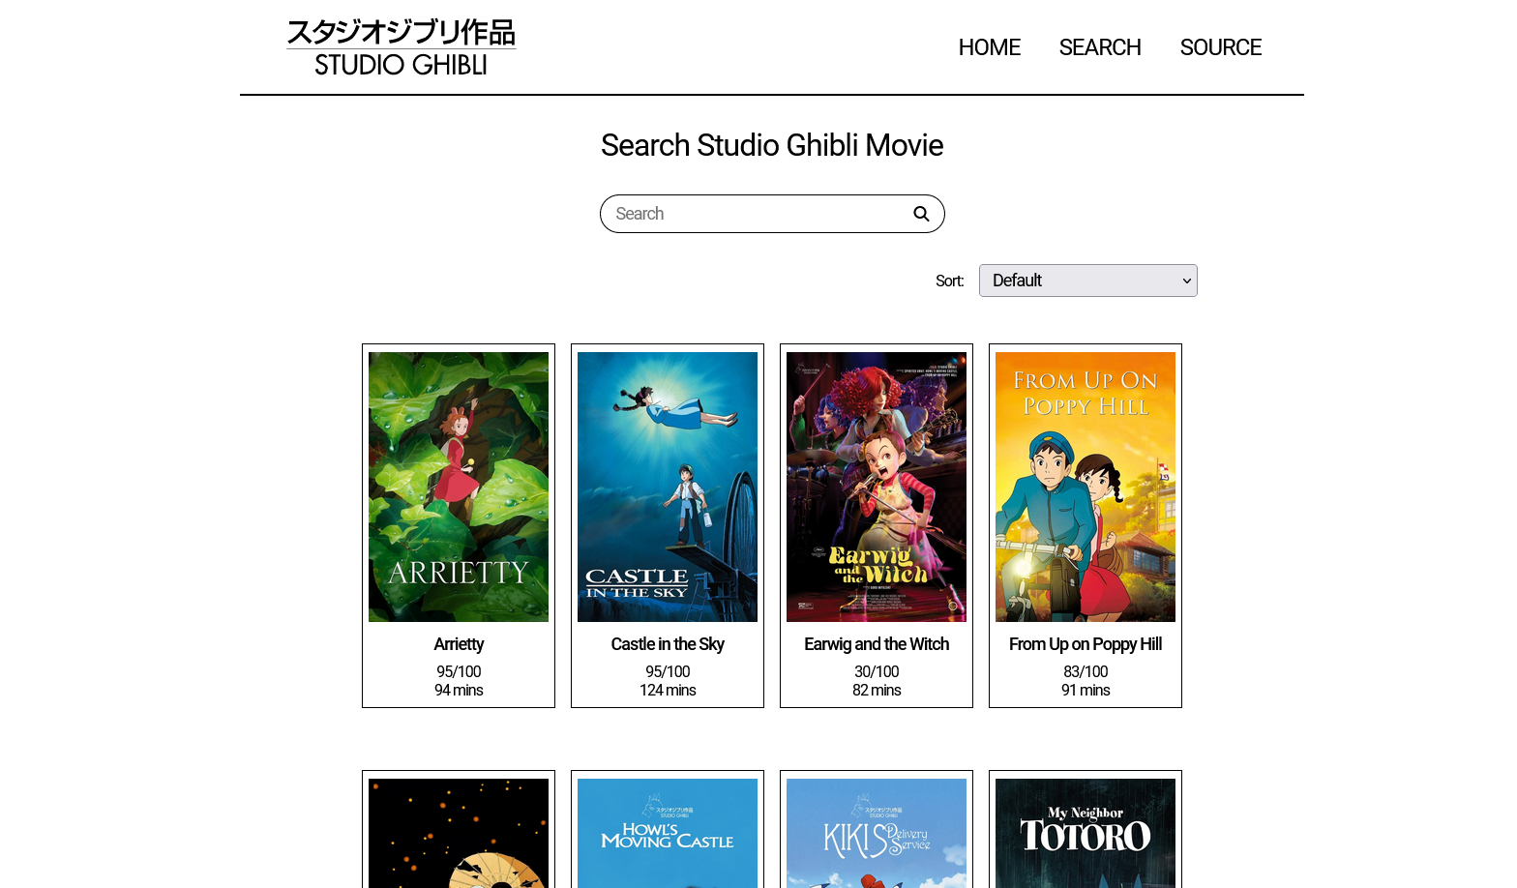1517x888 pixels.
Task: Open the Arrietty movie poster
Action: pyautogui.click(x=459, y=487)
